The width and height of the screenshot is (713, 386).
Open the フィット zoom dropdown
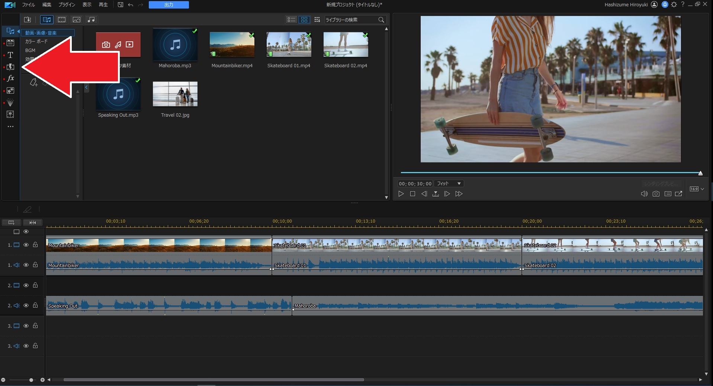(x=449, y=184)
